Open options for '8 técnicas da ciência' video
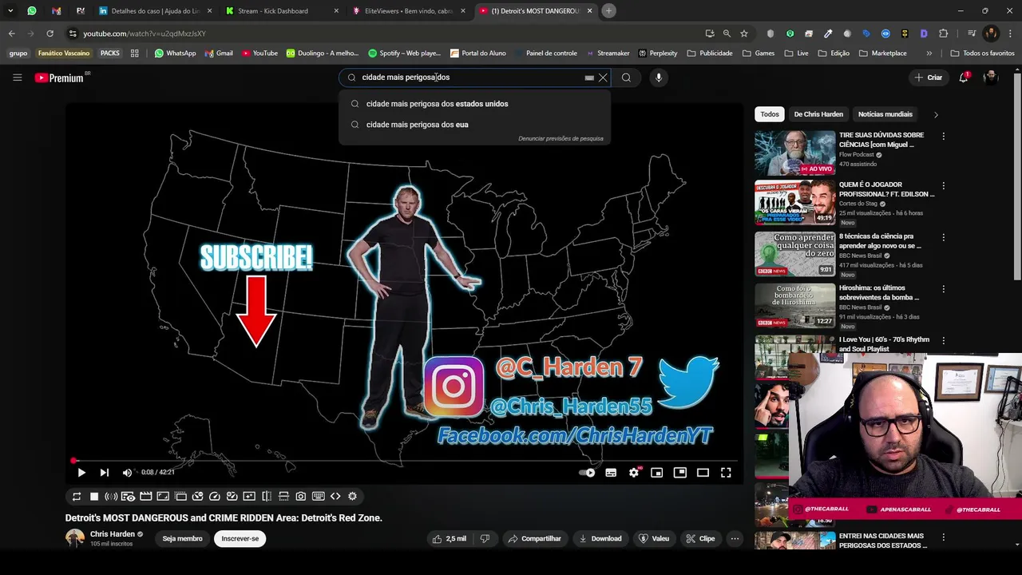 pyautogui.click(x=943, y=237)
